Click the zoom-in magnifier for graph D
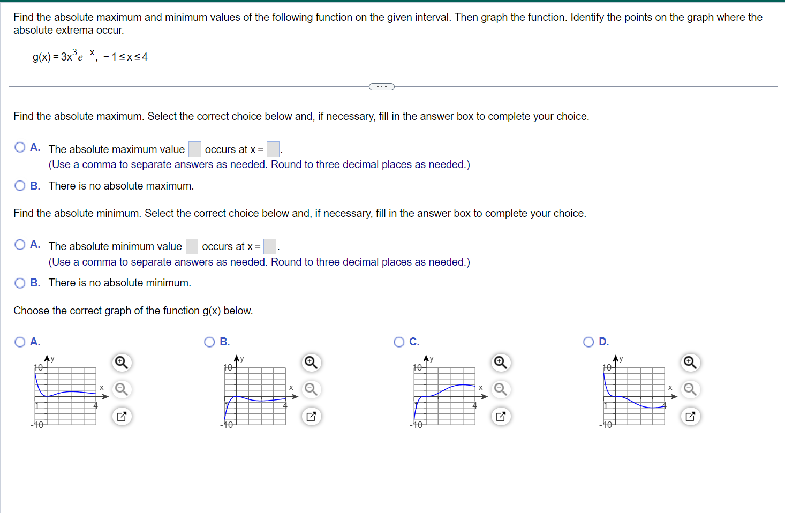This screenshot has height=513, width=785. click(x=690, y=363)
